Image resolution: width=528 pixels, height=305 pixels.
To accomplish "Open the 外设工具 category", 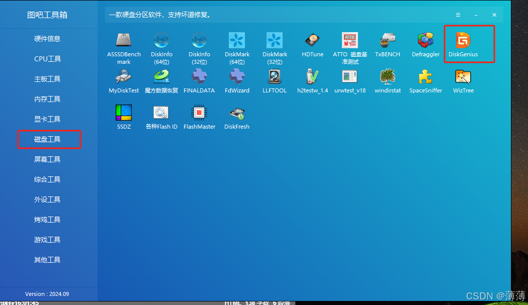I will pyautogui.click(x=47, y=199).
